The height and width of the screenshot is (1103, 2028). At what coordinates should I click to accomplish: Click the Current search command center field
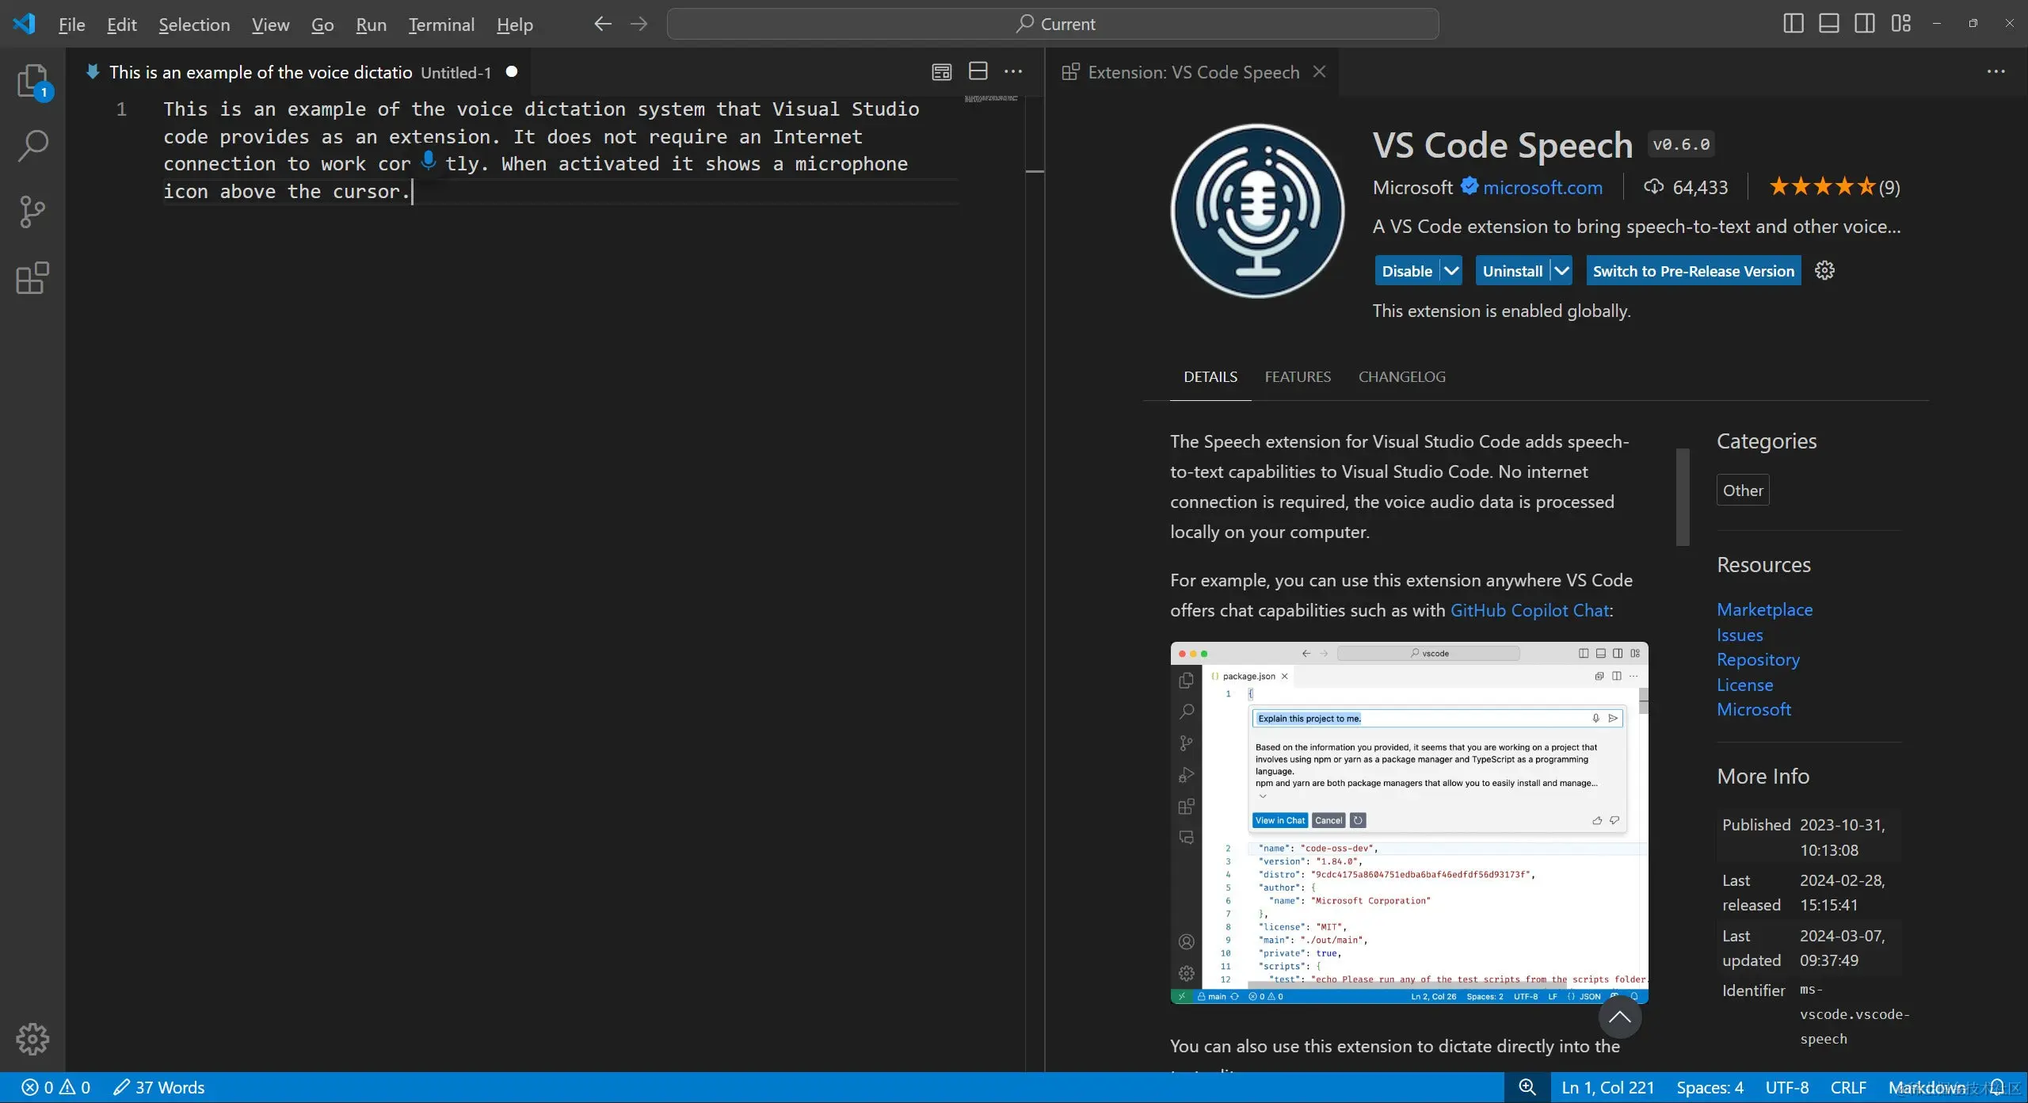[1052, 24]
